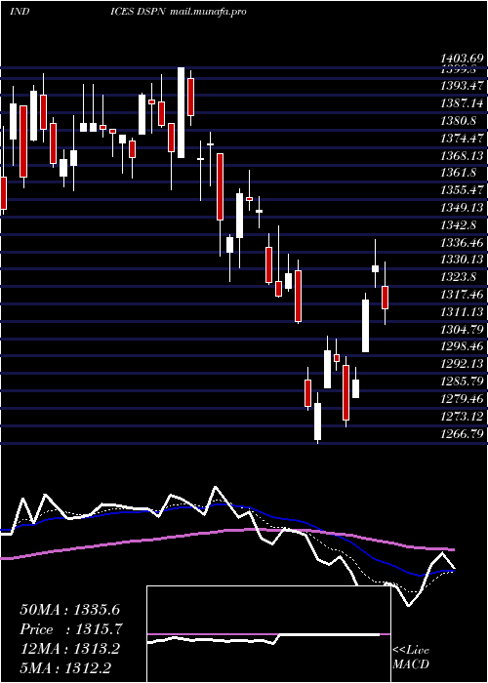Click the "Price : 1315.7" readout
Viewport: 488px width, 683px height.
(x=71, y=629)
